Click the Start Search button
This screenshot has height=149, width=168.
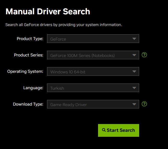click(119, 130)
